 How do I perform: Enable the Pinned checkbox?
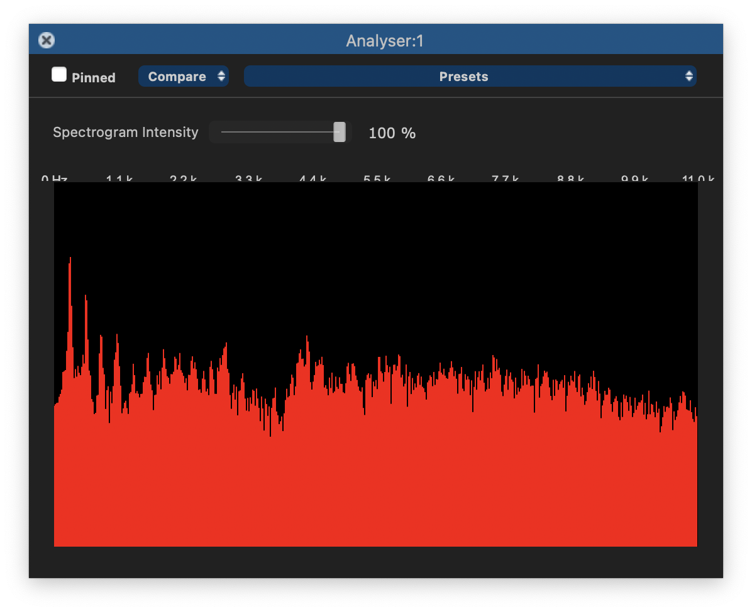click(59, 75)
